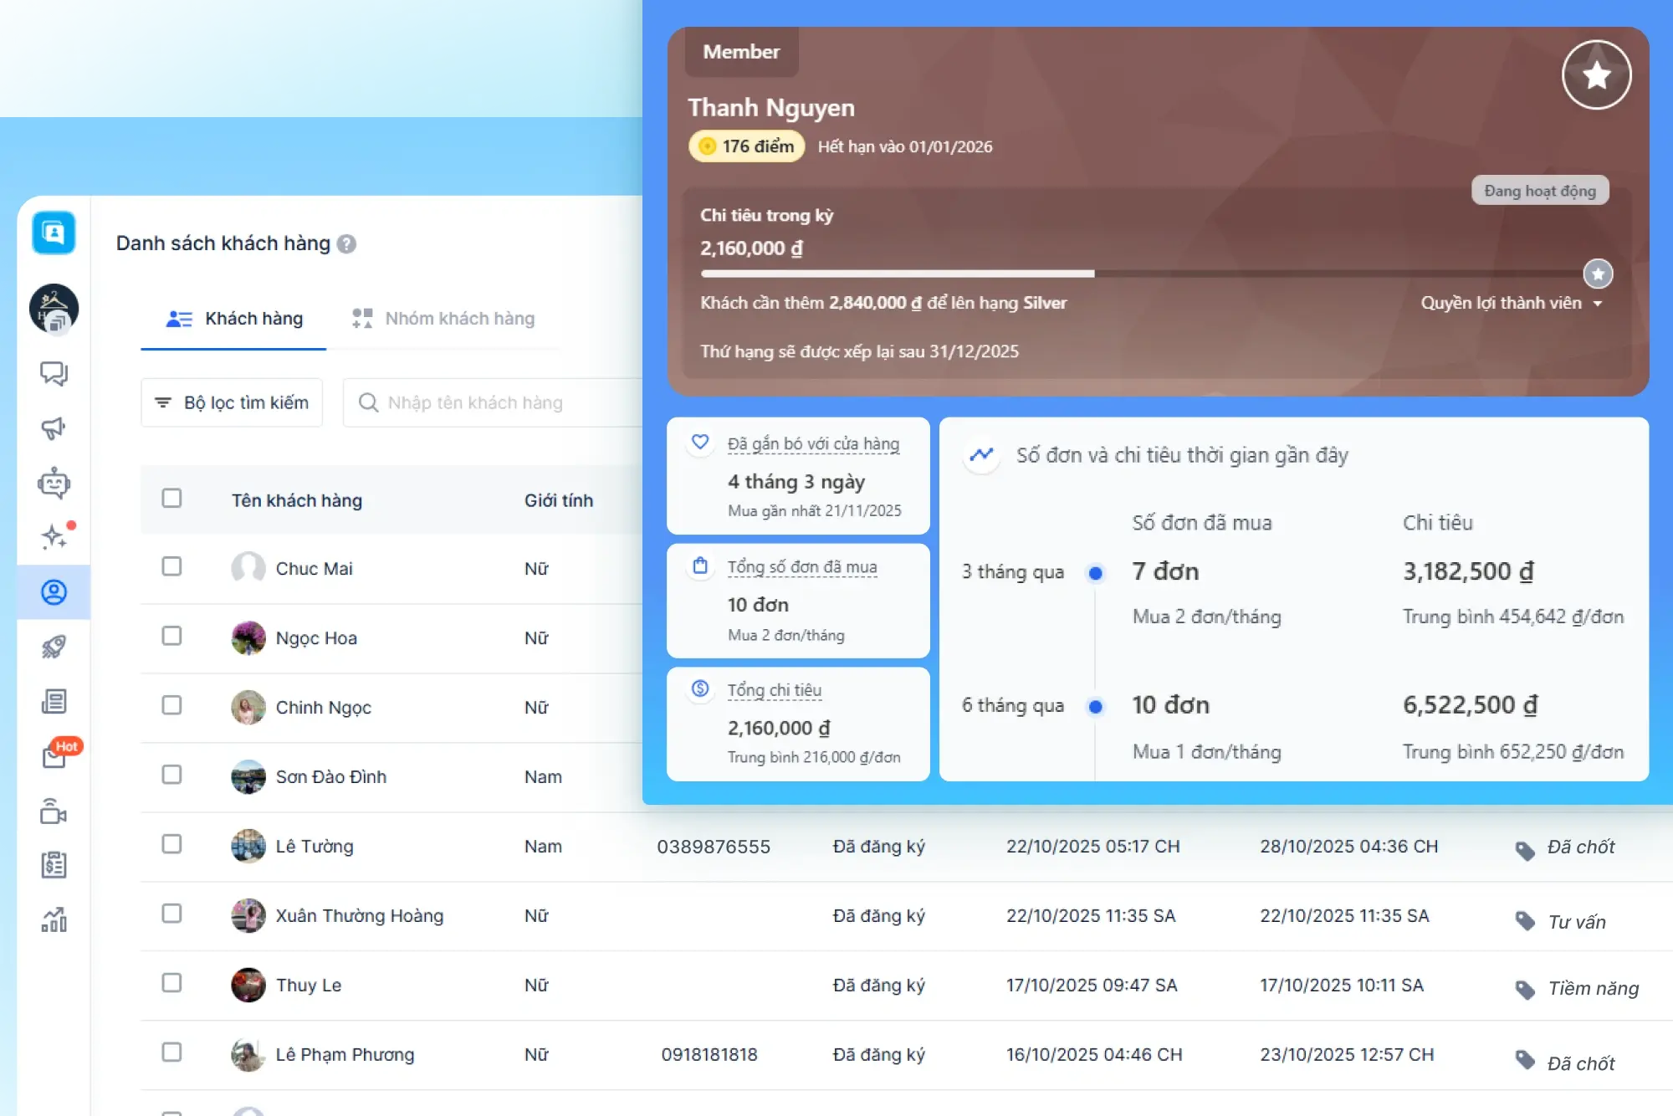The image size is (1673, 1116).
Task: Open the chatbot robot sidebar icon
Action: coord(54,483)
